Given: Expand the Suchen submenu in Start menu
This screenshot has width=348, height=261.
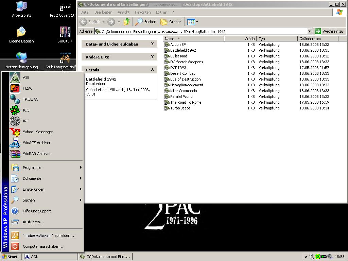Looking at the screenshot, I should 46,200.
